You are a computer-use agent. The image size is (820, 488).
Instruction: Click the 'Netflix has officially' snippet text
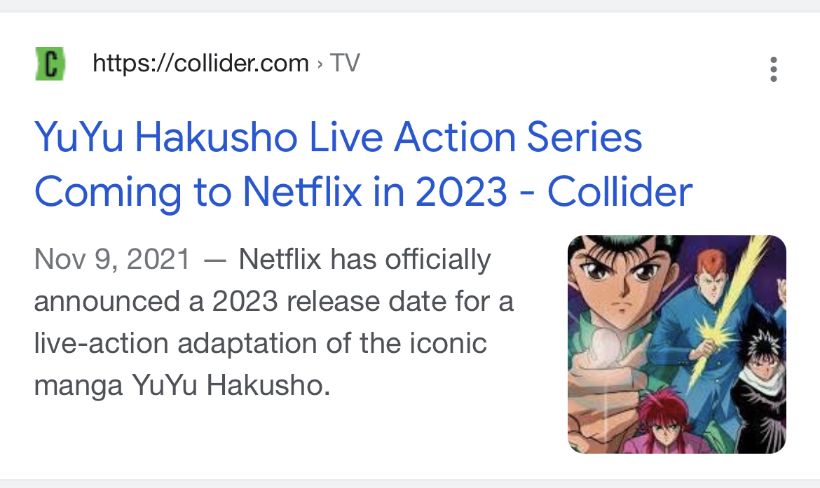364,259
